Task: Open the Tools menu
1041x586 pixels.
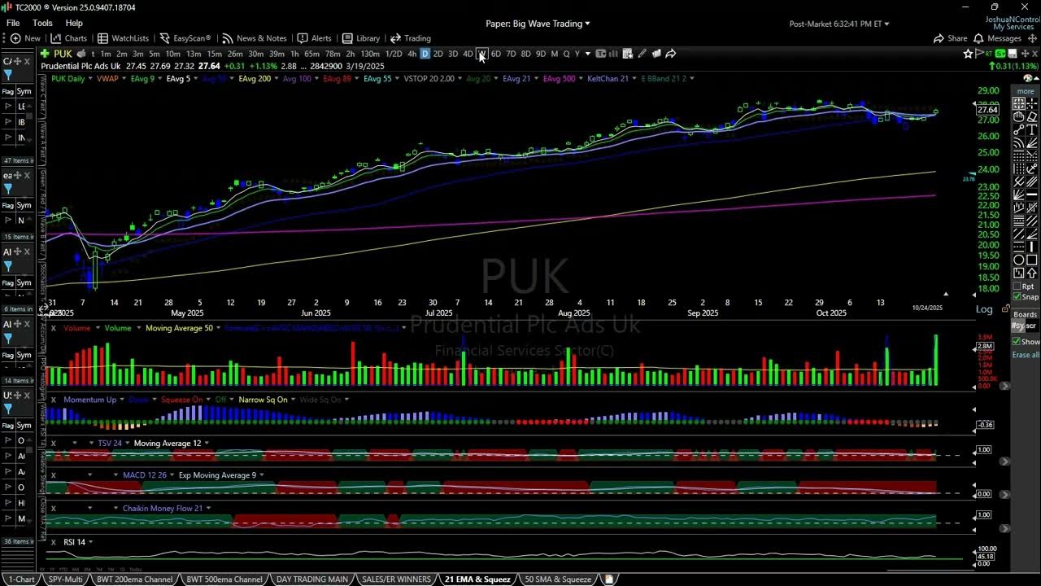Action: (x=42, y=23)
